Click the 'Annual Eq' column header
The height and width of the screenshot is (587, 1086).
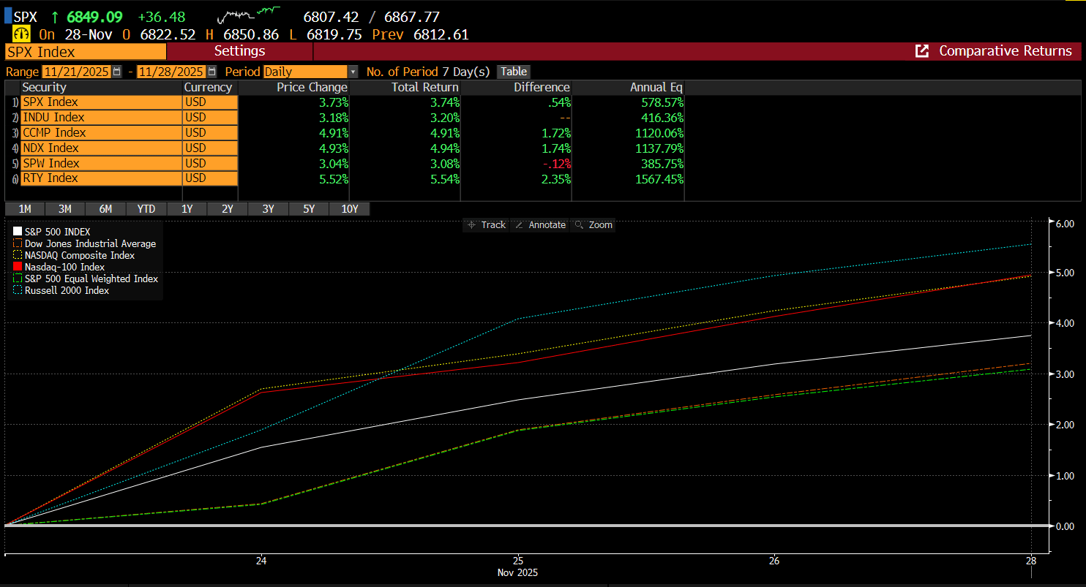click(656, 87)
